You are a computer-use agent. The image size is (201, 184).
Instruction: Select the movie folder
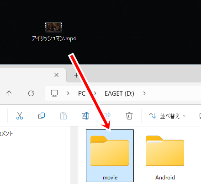point(110,156)
